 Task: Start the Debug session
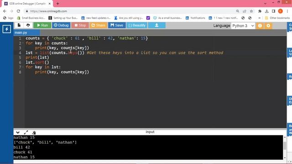61,26
